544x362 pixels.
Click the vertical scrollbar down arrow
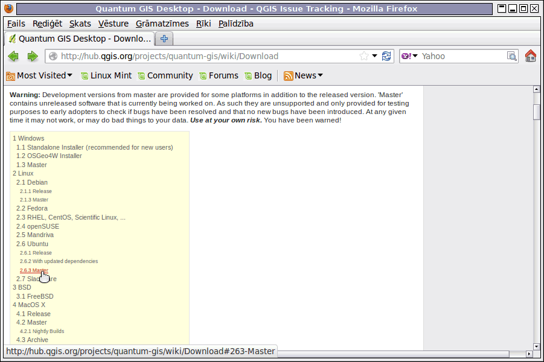pyautogui.click(x=536, y=346)
